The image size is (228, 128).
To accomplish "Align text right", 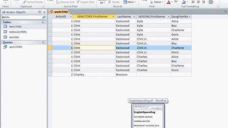I will (x=203, y=2).
